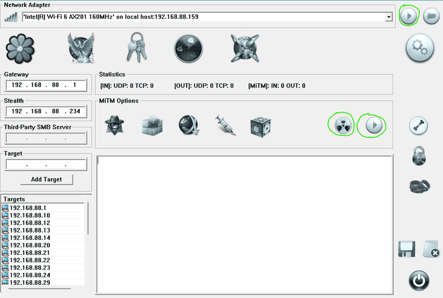Select the cube blocks MiTM option
443x298 pixels.
click(x=152, y=125)
